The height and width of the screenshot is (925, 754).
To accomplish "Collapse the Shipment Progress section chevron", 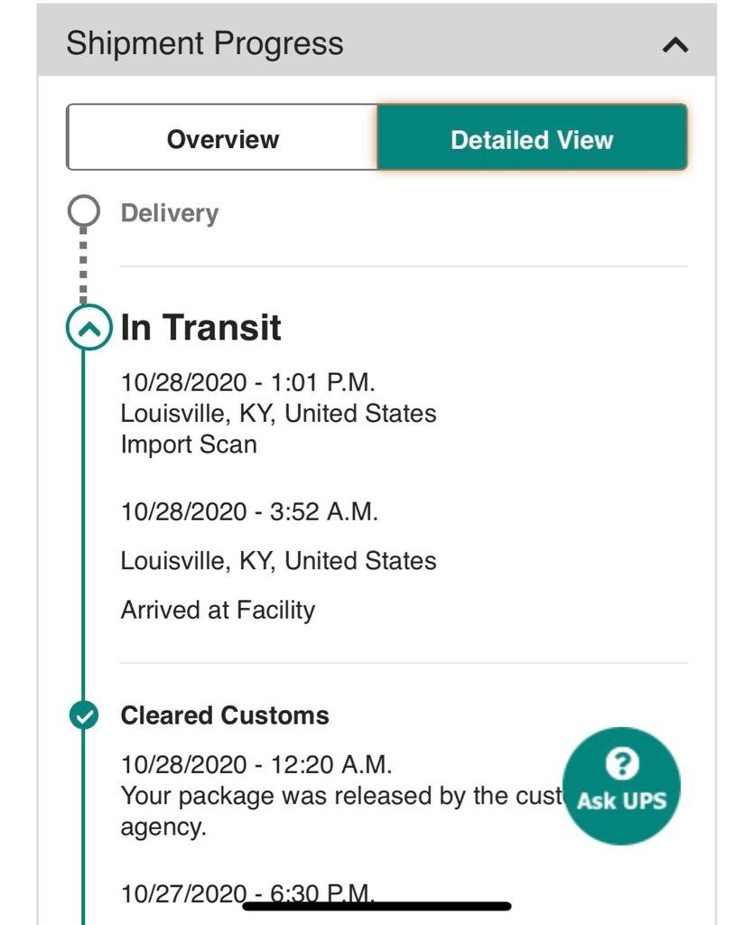I will pyautogui.click(x=675, y=45).
